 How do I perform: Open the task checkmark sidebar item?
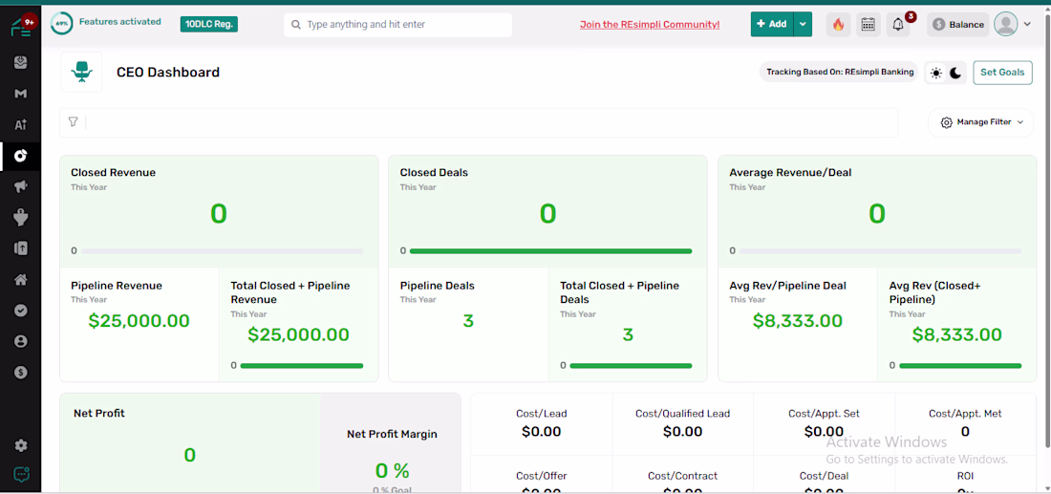[x=21, y=311]
